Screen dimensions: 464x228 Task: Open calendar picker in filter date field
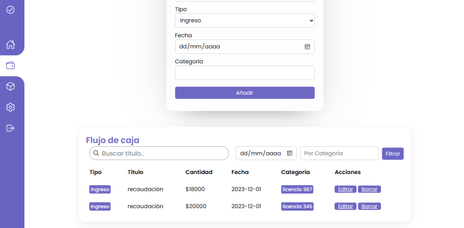click(289, 153)
